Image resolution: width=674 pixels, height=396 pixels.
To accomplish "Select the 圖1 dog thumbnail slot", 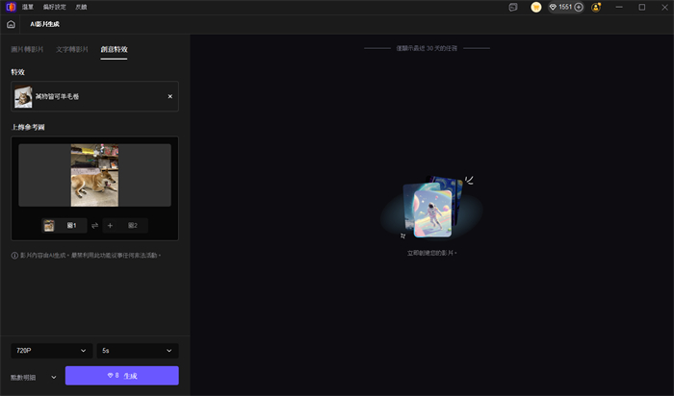I will click(x=64, y=225).
